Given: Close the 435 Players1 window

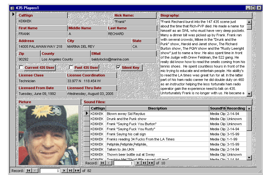Looking at the screenshot, I should click(x=259, y=8).
